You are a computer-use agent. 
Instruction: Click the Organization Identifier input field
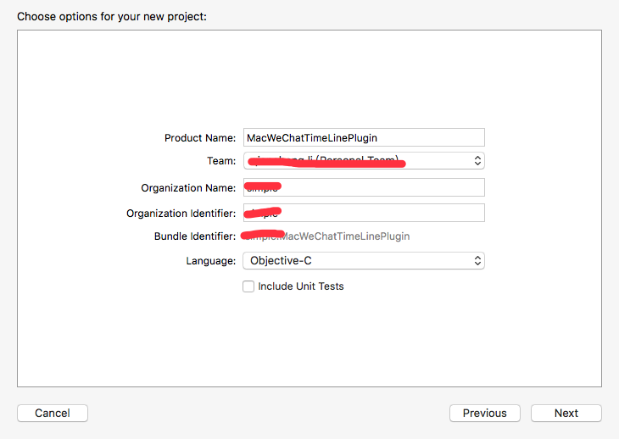[x=364, y=213]
